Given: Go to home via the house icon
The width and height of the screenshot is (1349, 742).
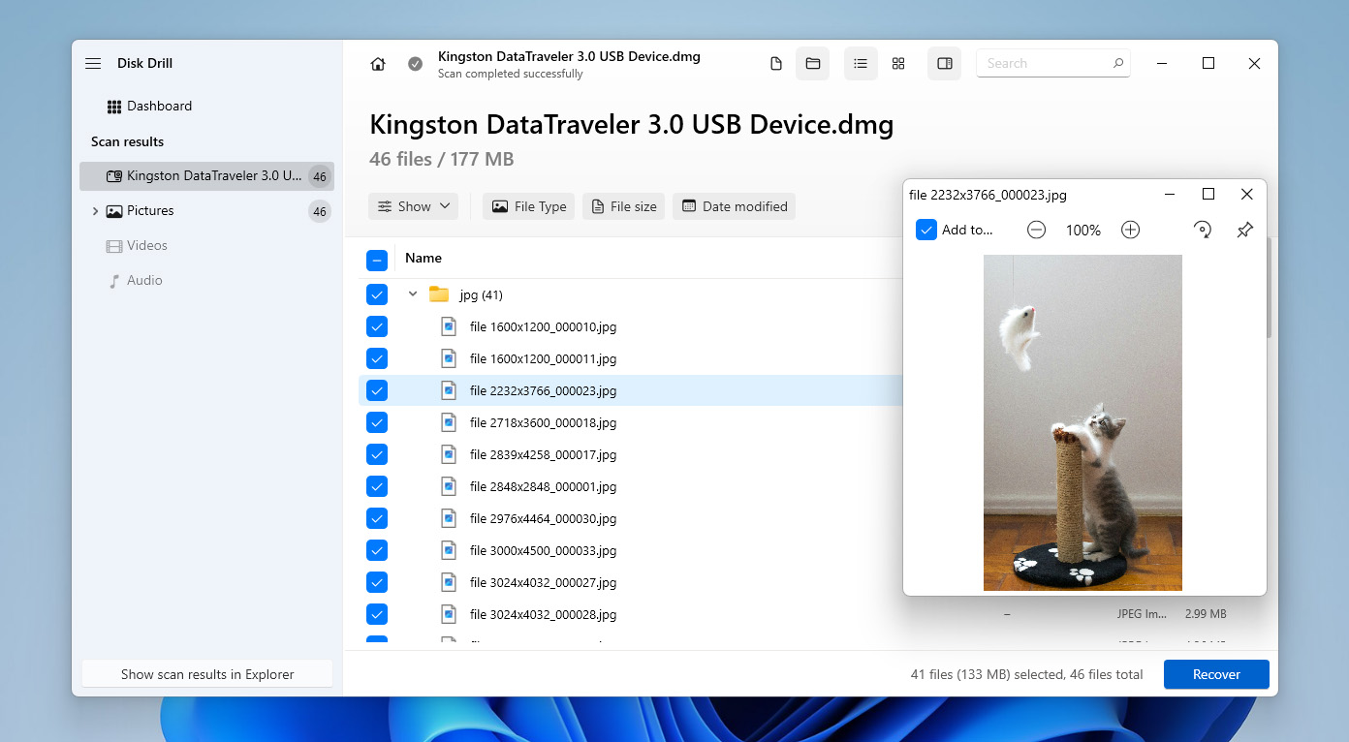Looking at the screenshot, I should [378, 64].
